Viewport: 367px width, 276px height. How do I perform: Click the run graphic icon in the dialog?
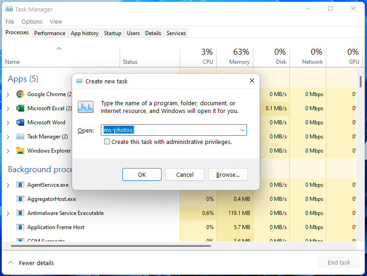pos(86,107)
